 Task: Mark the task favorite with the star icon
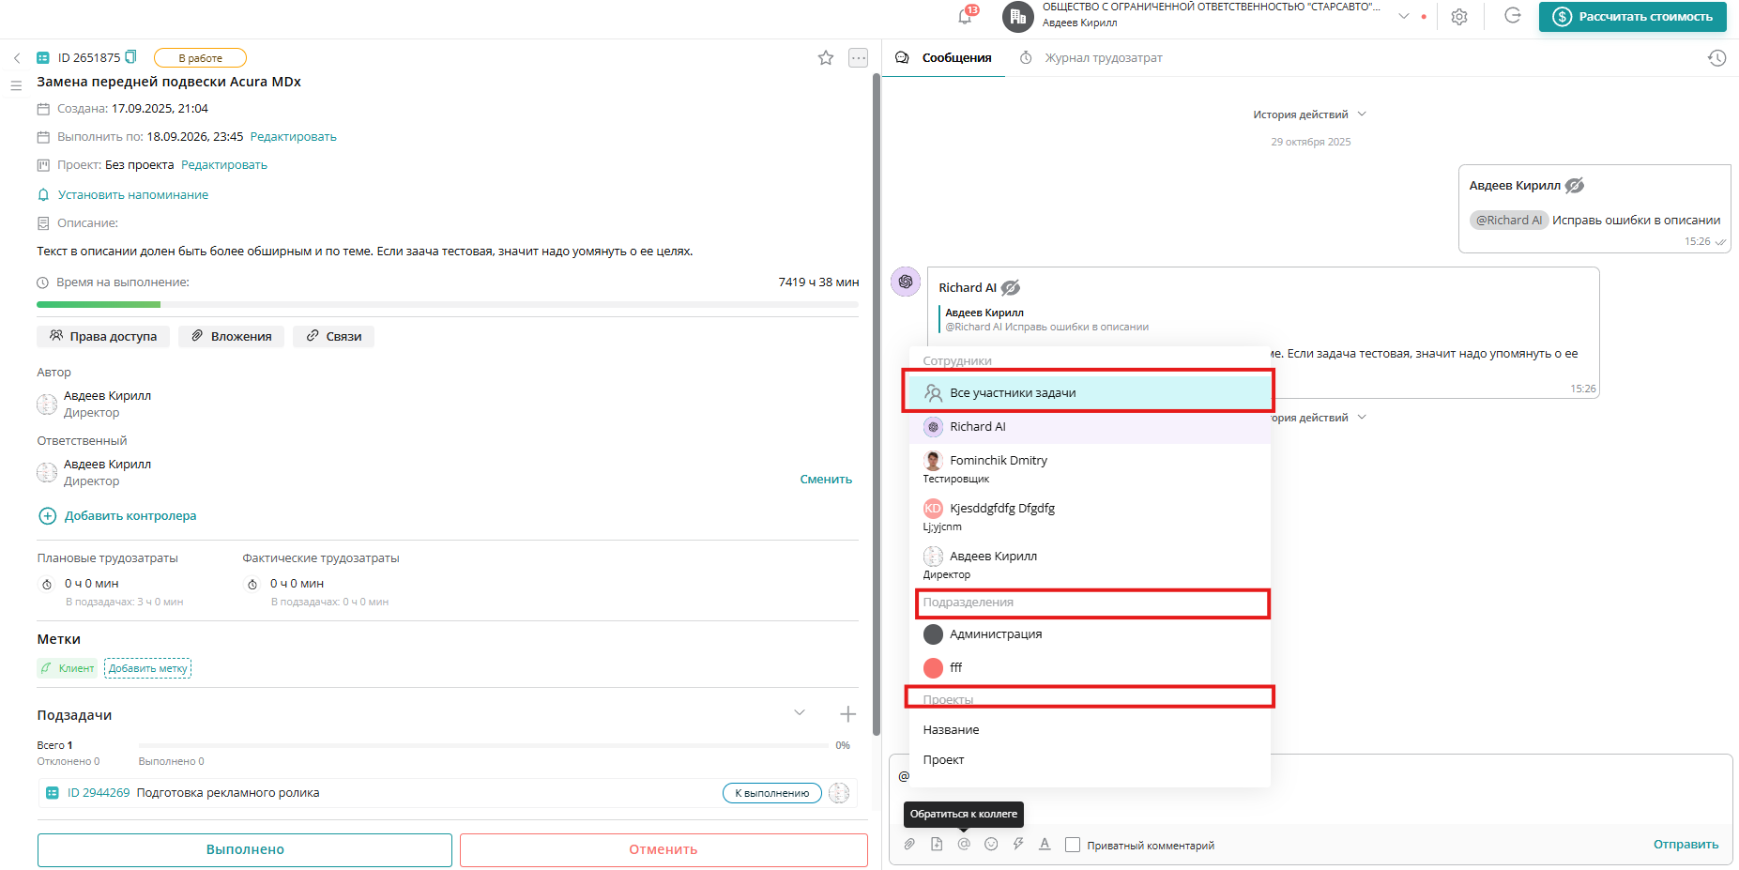click(825, 57)
